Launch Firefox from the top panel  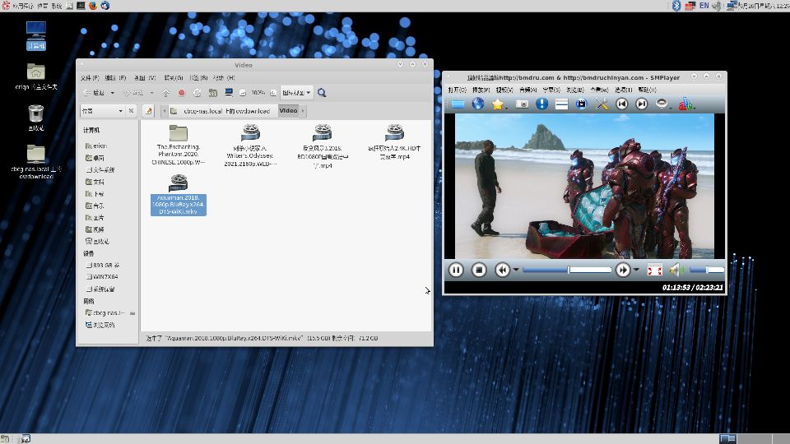[x=93, y=6]
